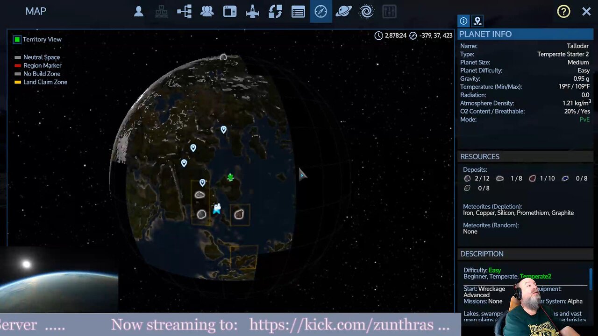Click the RESOURCES section header
This screenshot has width=598, height=336.
click(526, 157)
